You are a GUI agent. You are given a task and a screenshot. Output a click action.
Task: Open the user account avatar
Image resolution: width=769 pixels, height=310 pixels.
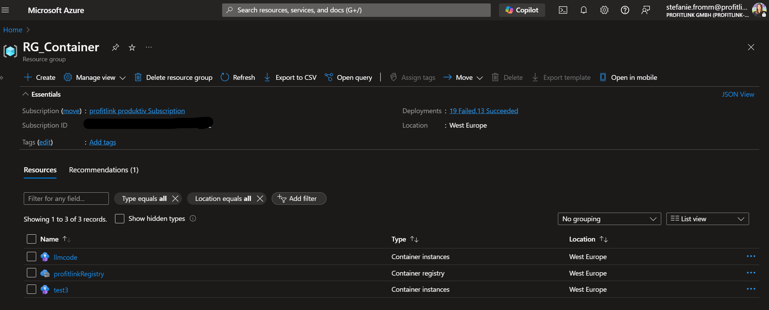pos(759,10)
